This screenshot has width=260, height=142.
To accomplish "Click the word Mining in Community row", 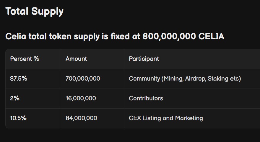I will 173,79.
